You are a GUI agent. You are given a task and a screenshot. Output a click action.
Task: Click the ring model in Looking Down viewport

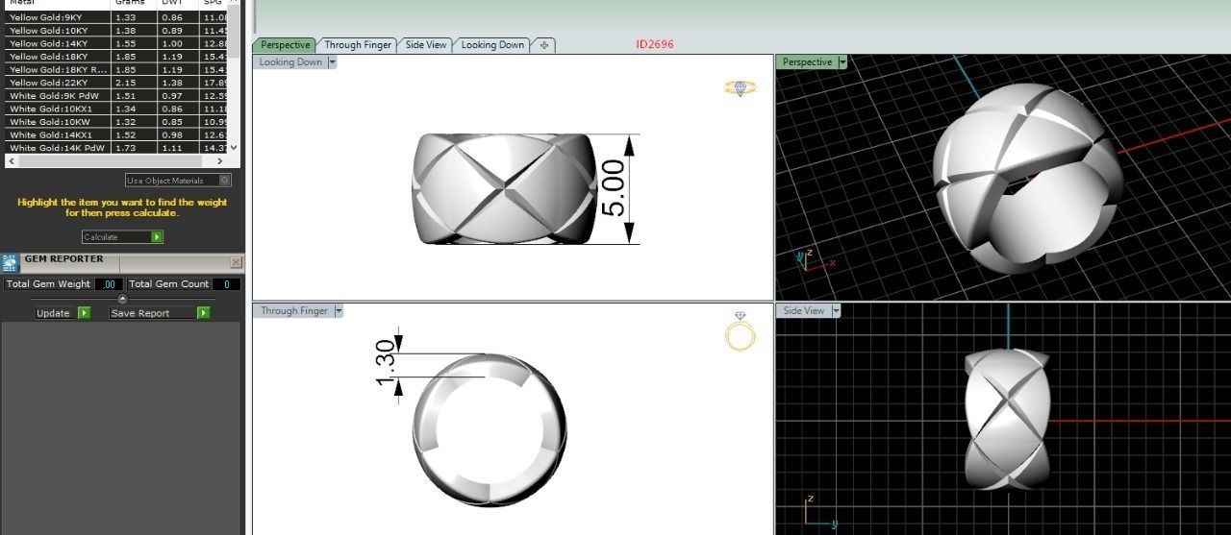pyautogui.click(x=504, y=189)
